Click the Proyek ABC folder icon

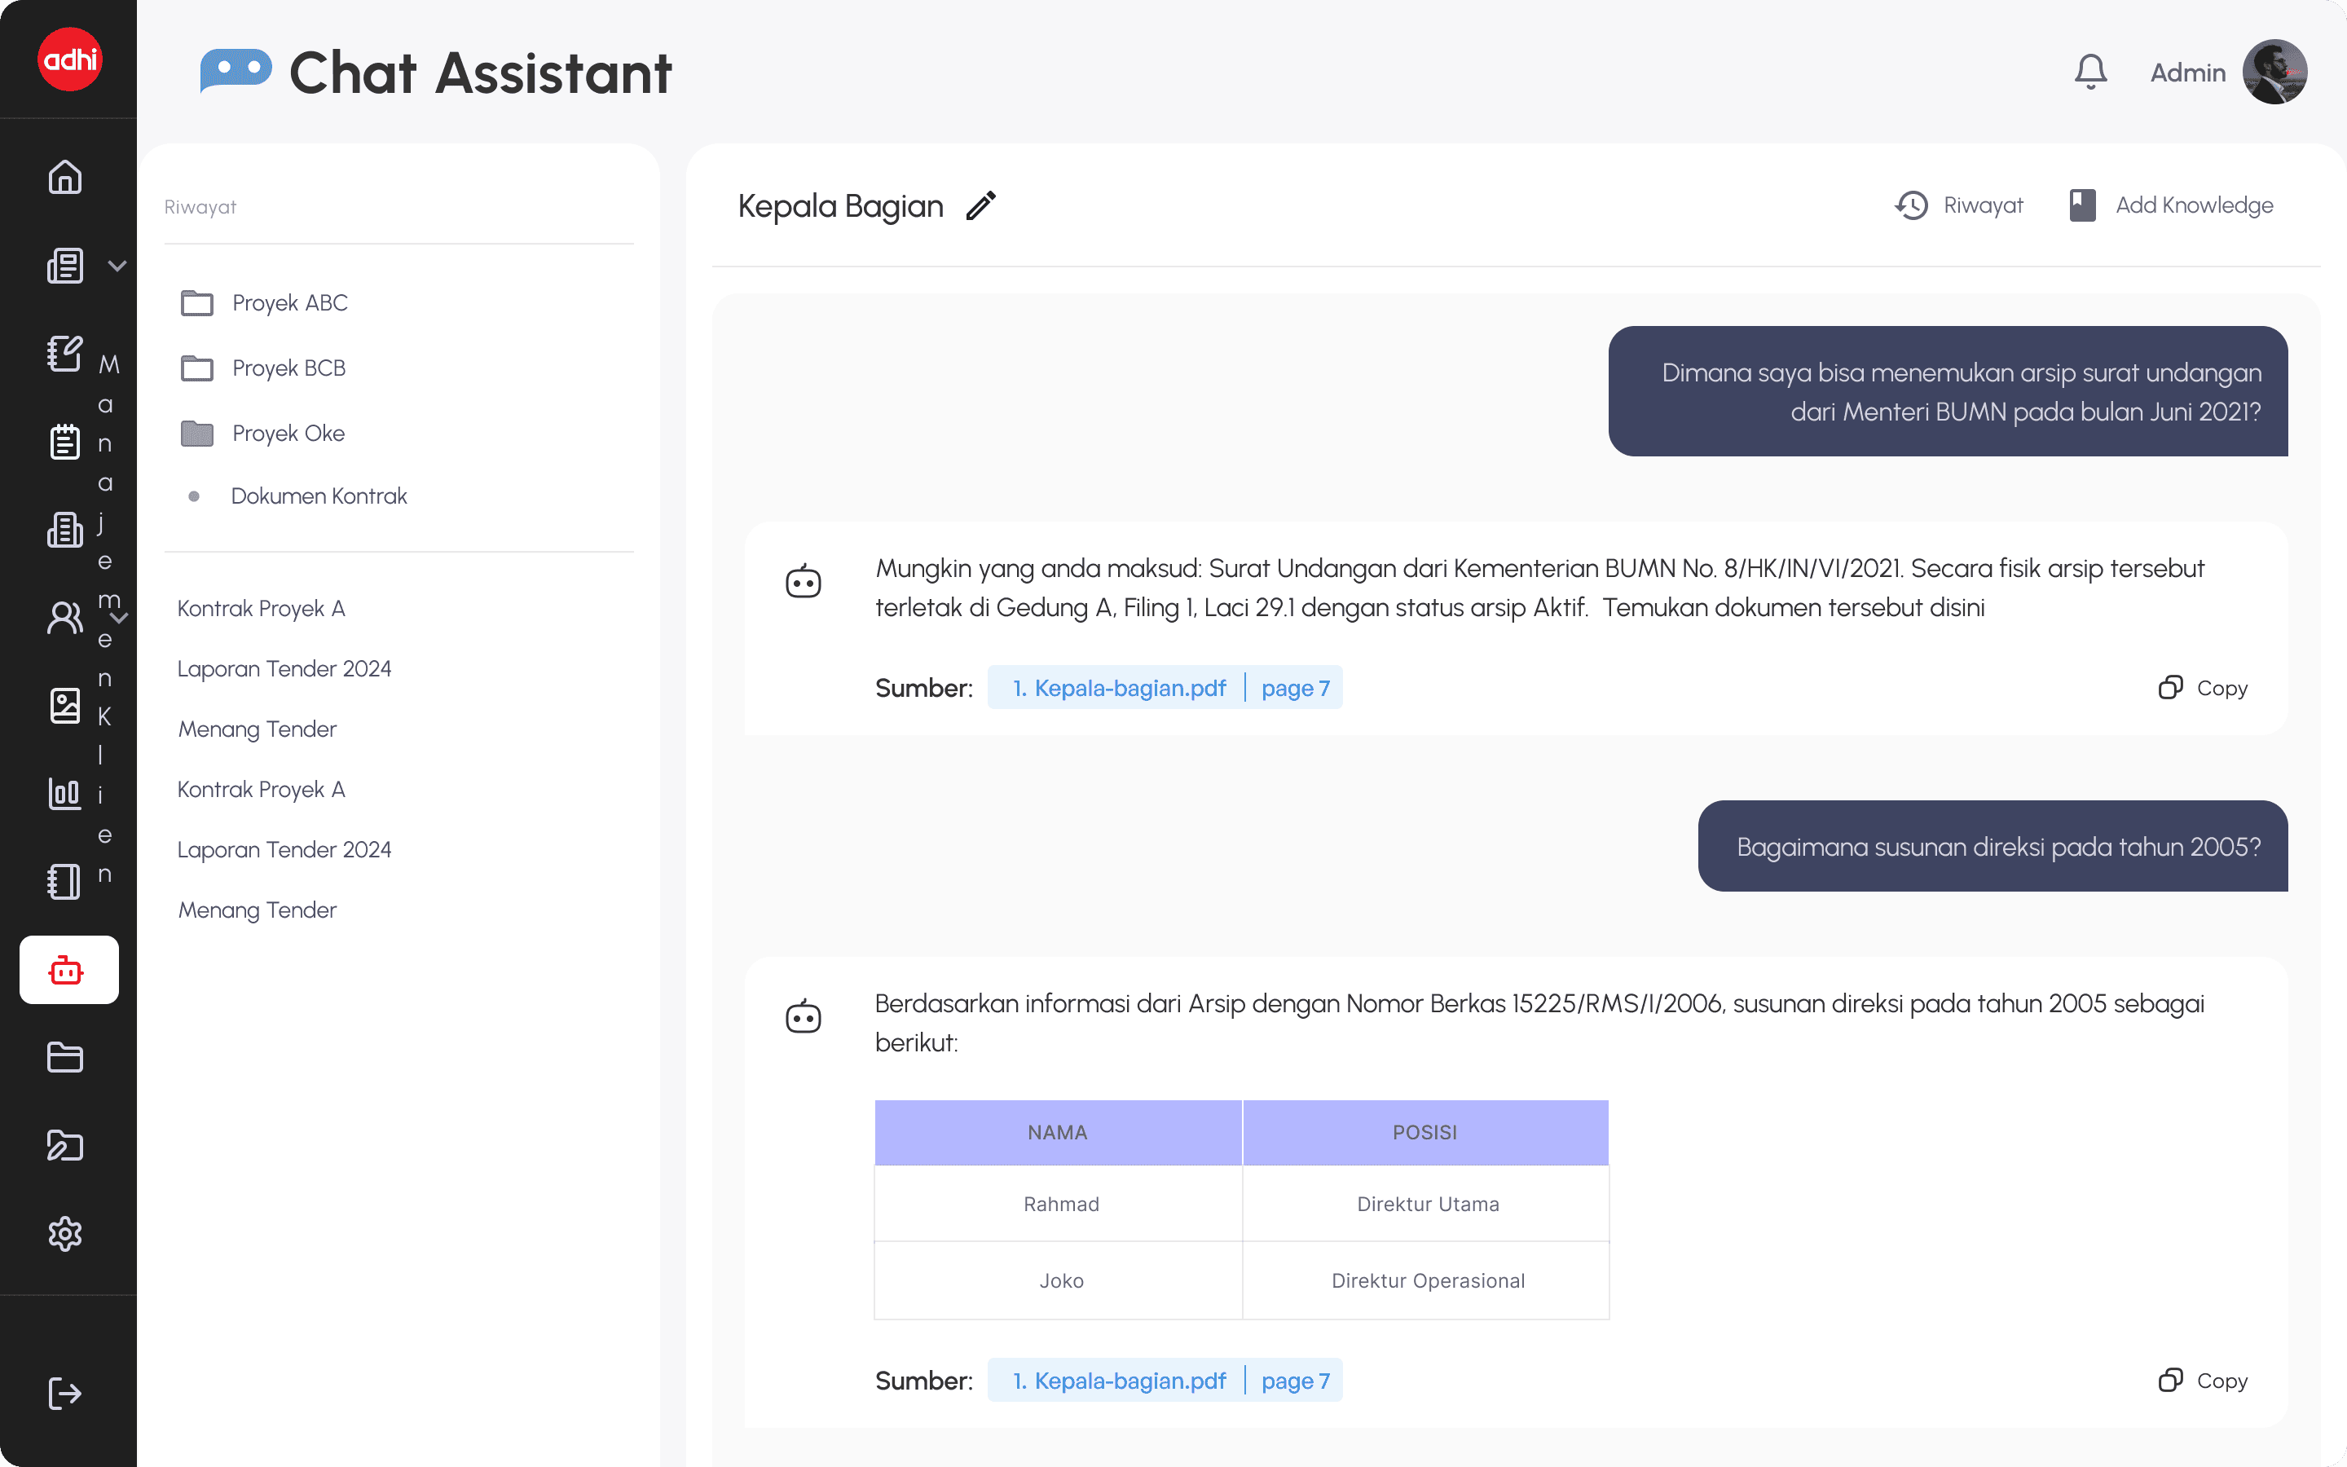pos(197,302)
